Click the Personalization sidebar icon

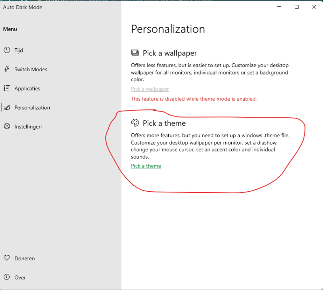pos(7,108)
